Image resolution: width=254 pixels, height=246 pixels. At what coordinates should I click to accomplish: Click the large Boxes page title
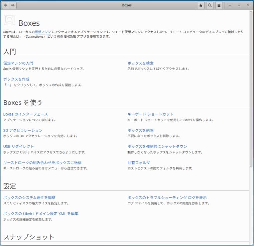(x=29, y=23)
